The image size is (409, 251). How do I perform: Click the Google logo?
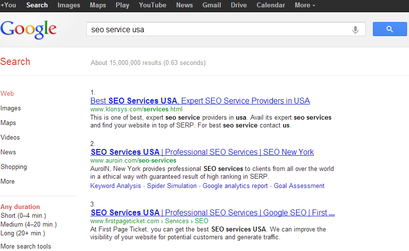[28, 30]
